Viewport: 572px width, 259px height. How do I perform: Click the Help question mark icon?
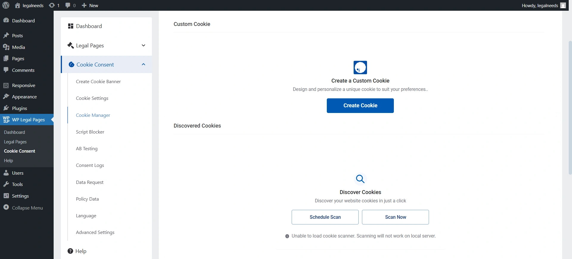(70, 251)
